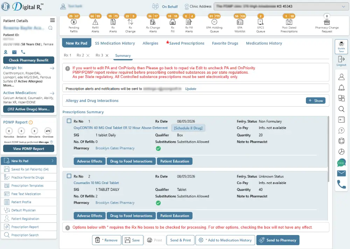This screenshot has height=249, width=350.
Task: Expand Active Medication arrow
Action: (x=52, y=93)
